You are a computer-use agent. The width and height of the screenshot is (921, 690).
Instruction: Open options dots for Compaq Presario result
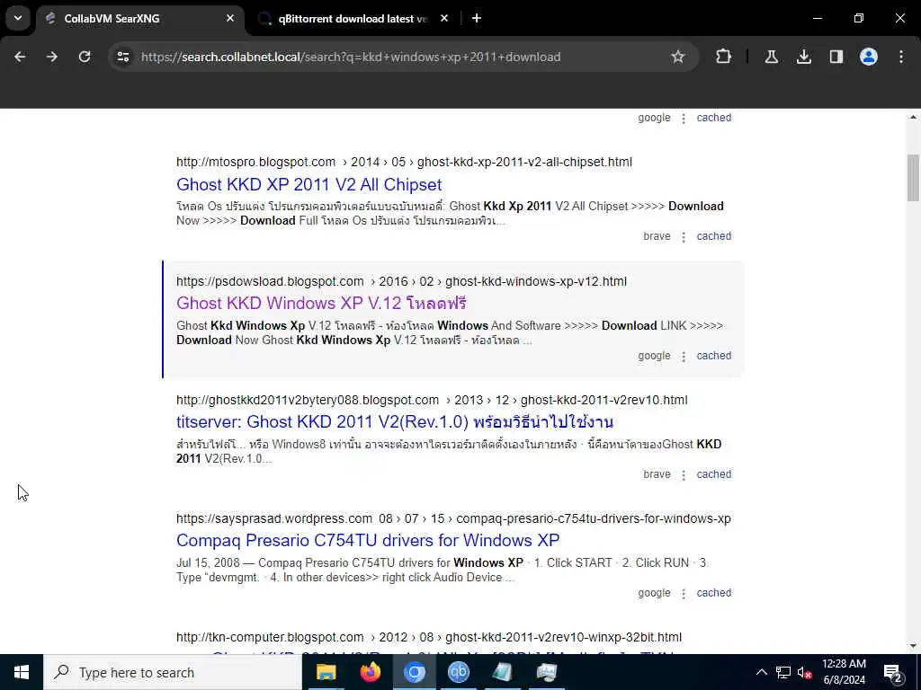684,594
